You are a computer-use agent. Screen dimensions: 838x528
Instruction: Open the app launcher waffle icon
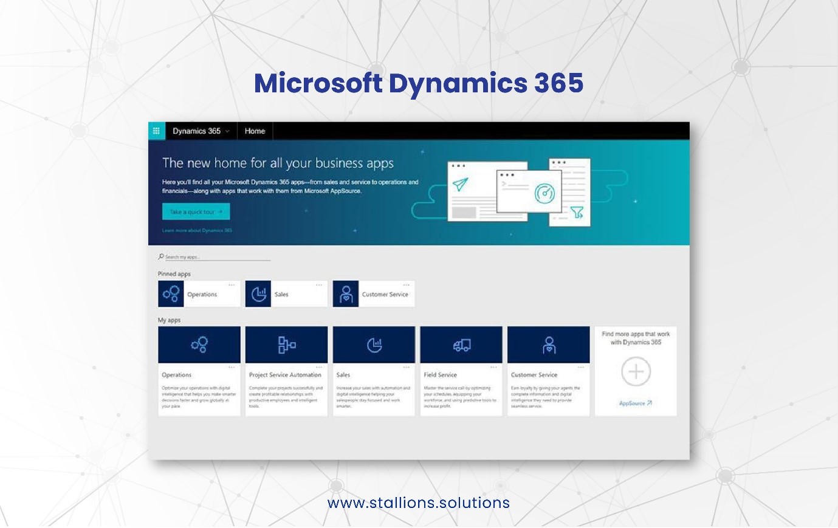pos(156,131)
